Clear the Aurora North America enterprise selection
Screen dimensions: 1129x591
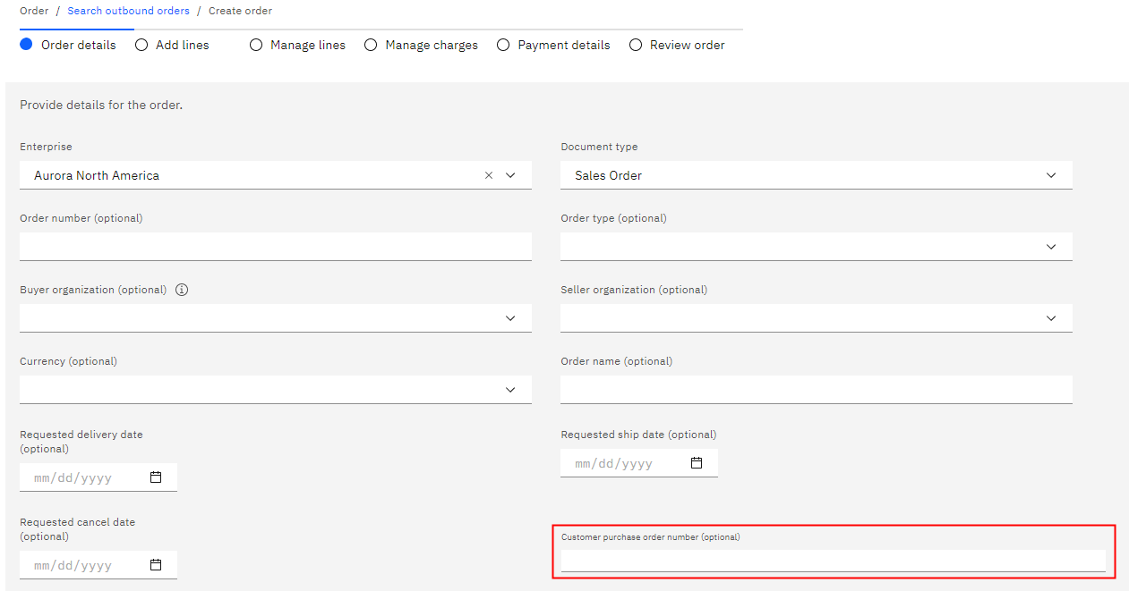[x=489, y=175]
